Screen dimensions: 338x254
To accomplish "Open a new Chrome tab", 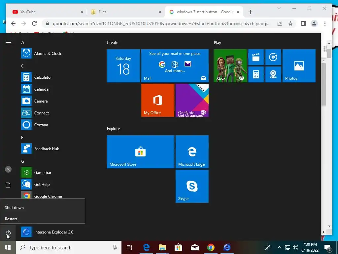I will (250, 12).
